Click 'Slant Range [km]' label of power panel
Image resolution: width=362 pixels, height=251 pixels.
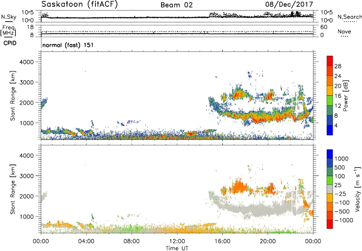pos(13,96)
